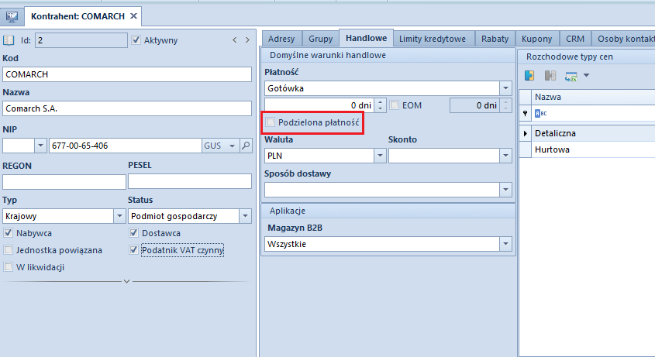
Task: Enable the EOM checkbox
Action: tap(395, 105)
